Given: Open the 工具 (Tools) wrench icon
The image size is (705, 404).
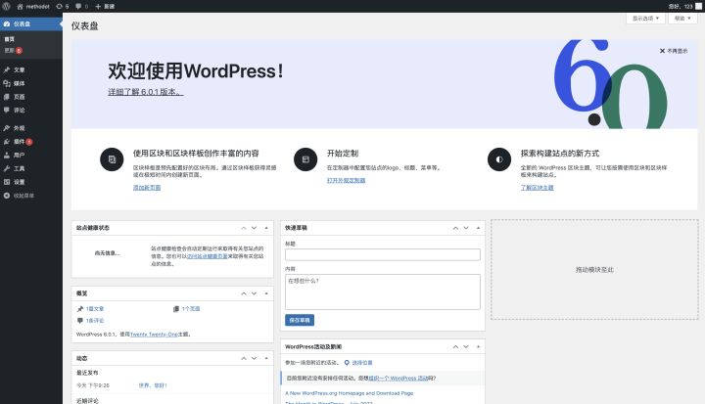Looking at the screenshot, I should click(x=7, y=168).
